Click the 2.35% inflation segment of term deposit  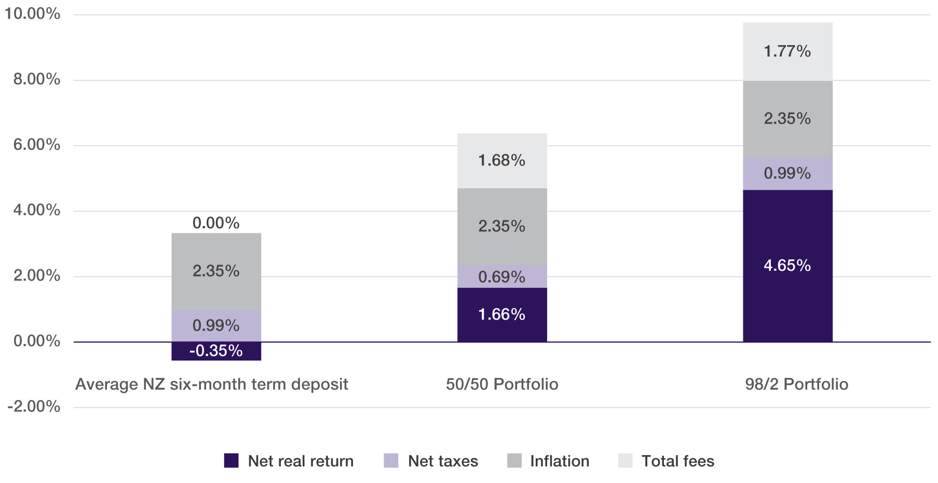[216, 271]
